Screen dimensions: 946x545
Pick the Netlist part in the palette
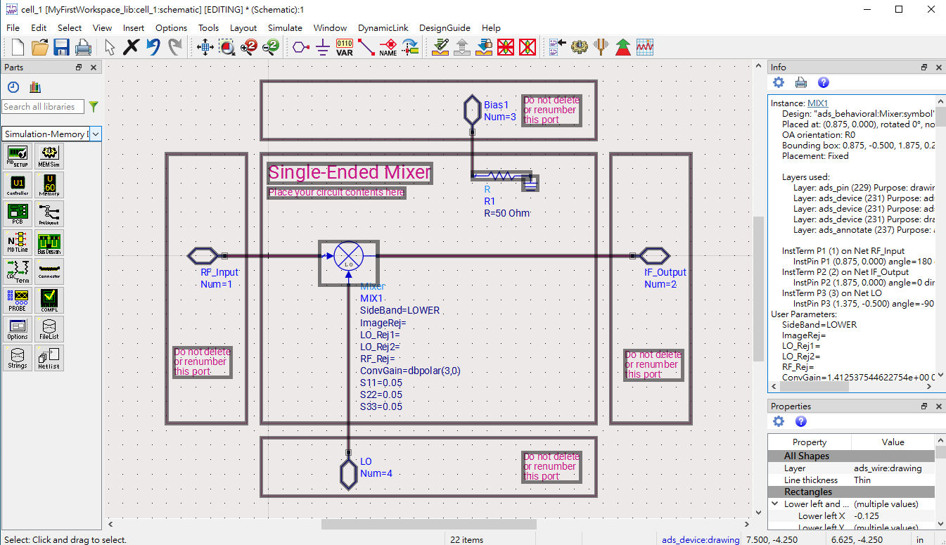[x=49, y=357]
